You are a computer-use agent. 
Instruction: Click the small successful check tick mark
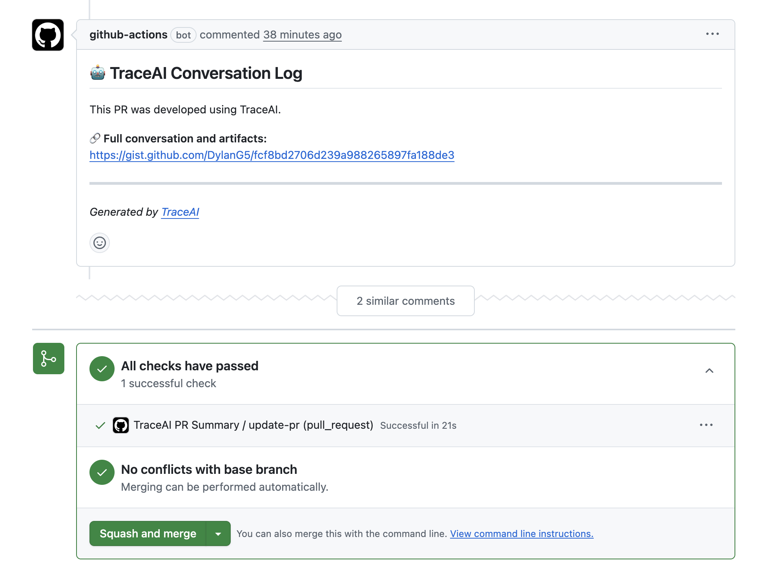point(100,426)
